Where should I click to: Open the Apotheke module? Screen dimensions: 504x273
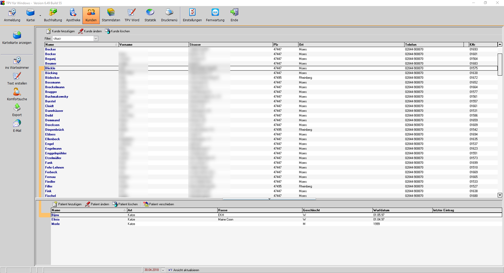(73, 15)
